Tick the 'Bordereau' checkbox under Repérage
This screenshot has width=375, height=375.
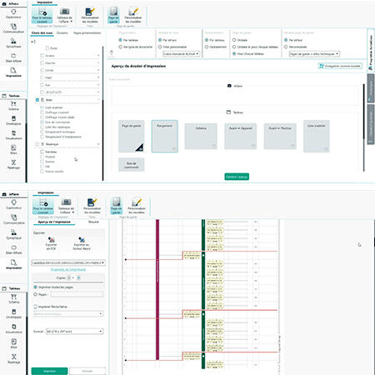click(42, 152)
